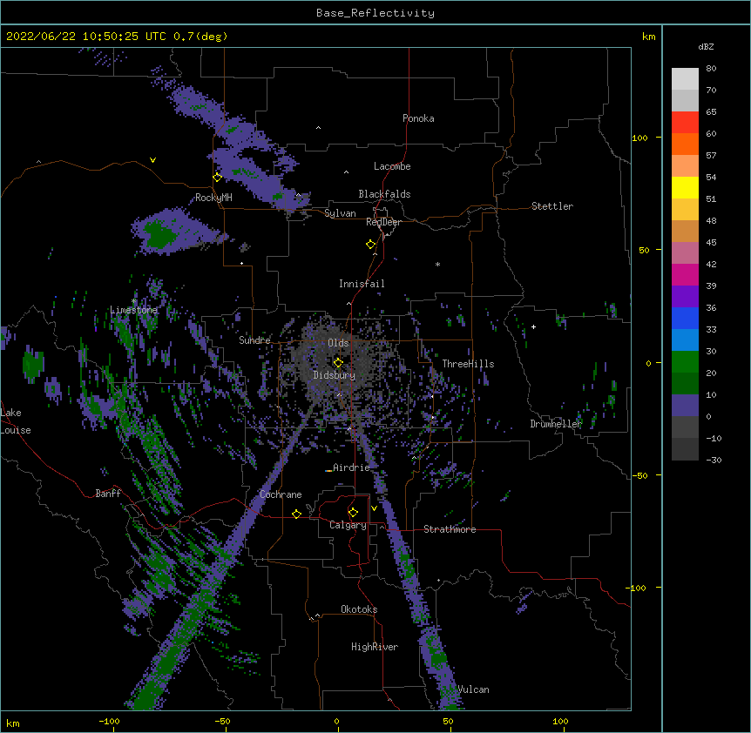Click the 57 value on the dBZ legend
751x733 pixels.
click(711, 155)
